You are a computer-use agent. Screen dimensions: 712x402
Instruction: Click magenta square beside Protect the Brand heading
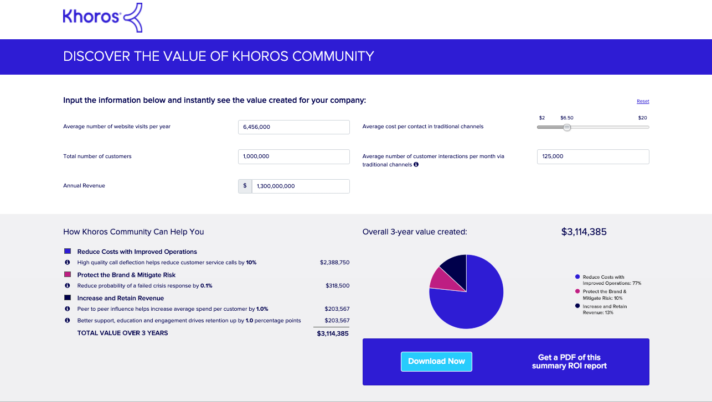coord(68,274)
